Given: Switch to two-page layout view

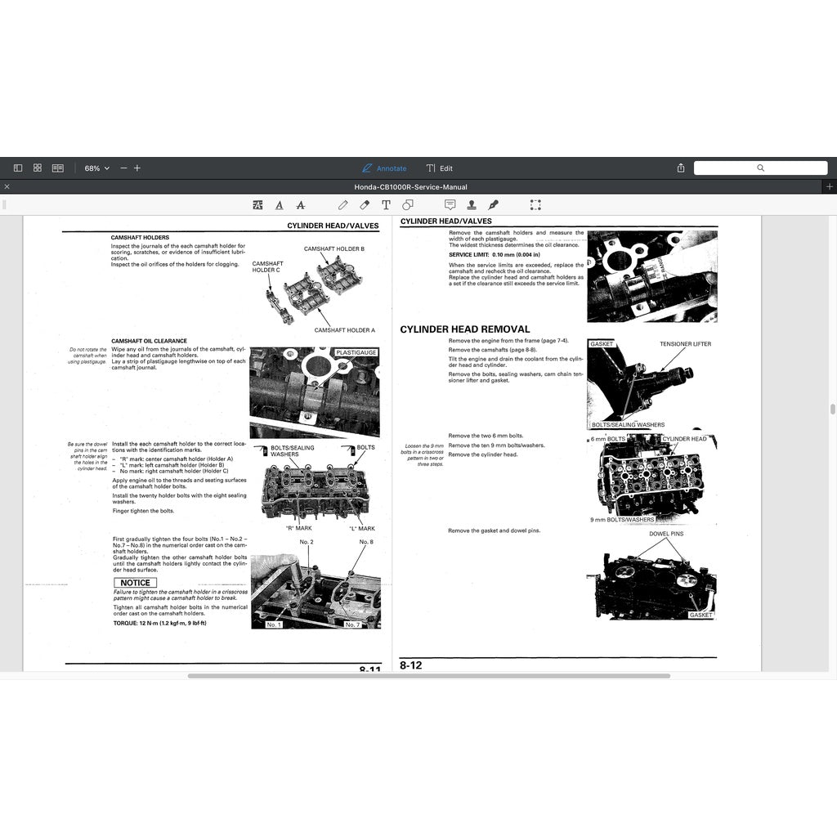Looking at the screenshot, I should [x=56, y=167].
